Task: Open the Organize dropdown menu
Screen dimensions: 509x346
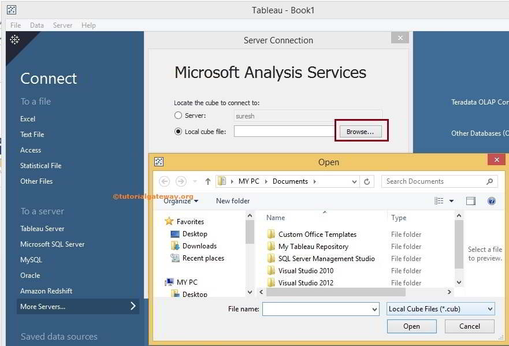Action: tap(181, 201)
